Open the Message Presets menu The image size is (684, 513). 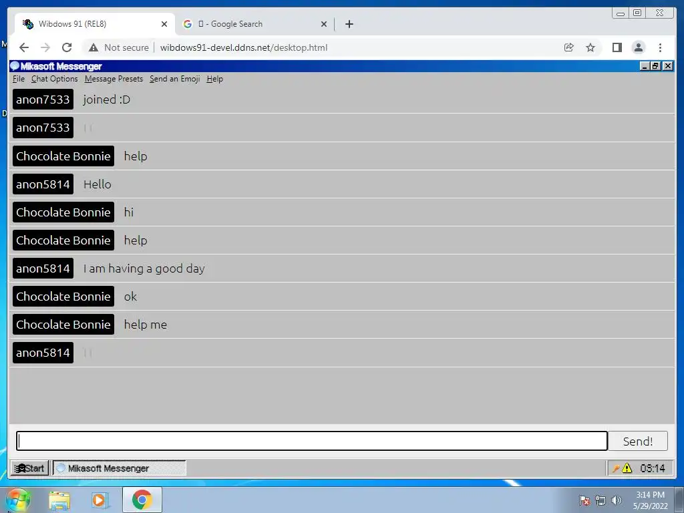[114, 79]
